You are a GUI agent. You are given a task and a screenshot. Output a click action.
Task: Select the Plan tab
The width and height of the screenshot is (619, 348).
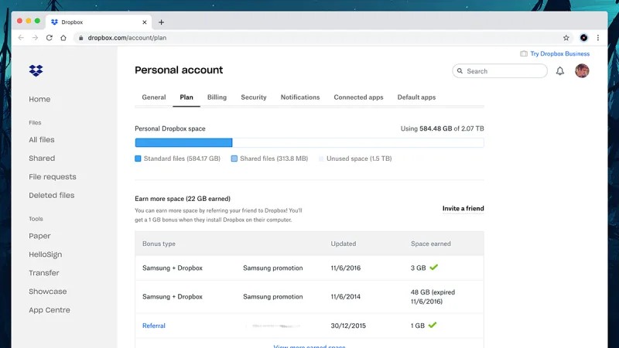[x=186, y=97]
